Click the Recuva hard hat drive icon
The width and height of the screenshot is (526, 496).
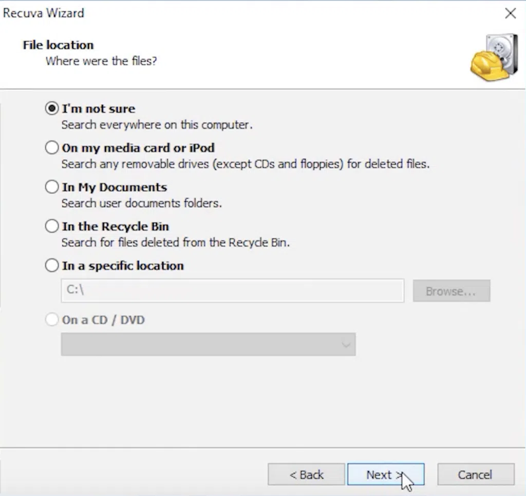[494, 58]
